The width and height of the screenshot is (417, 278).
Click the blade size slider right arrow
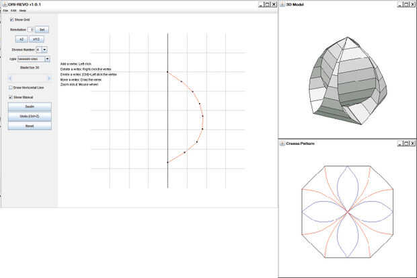point(49,78)
